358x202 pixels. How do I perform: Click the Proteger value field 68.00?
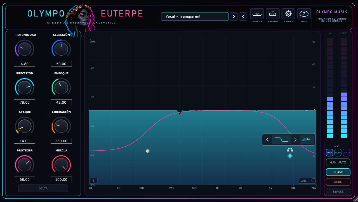coord(25,179)
